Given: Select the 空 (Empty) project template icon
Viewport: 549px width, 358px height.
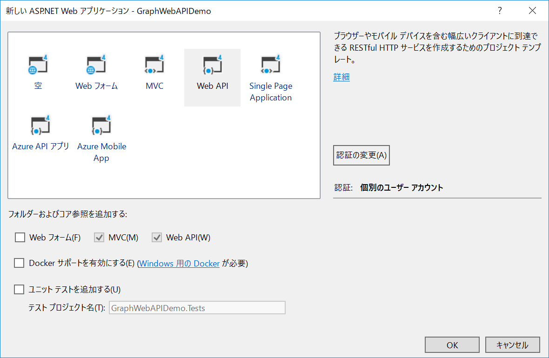Looking at the screenshot, I should tap(38, 65).
